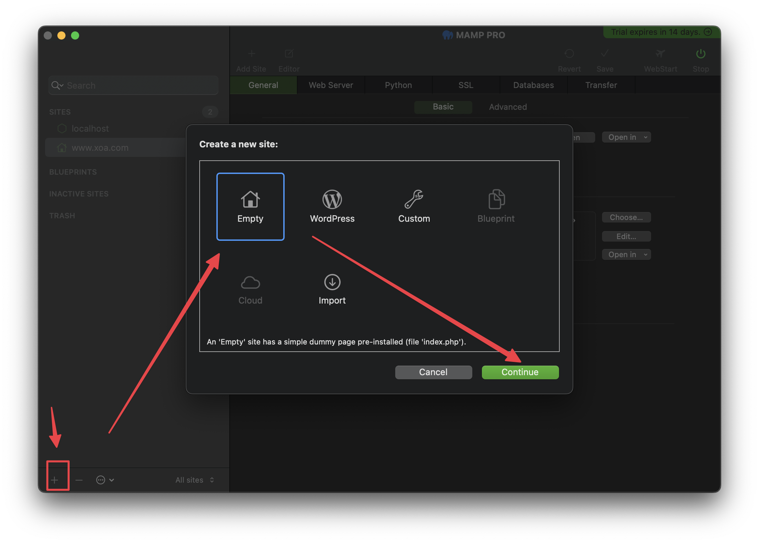Add a site with the plus button
The height and width of the screenshot is (543, 759).
click(x=55, y=480)
